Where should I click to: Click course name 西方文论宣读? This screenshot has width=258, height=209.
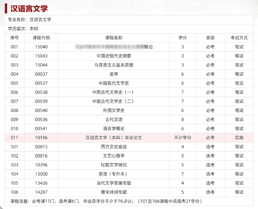point(114,147)
